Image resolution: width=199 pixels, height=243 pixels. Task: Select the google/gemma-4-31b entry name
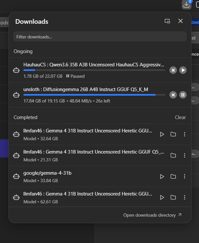click(47, 173)
